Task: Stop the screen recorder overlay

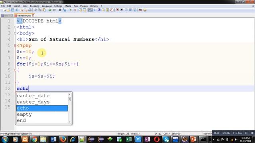Action: pyautogui.click(x=252, y=133)
